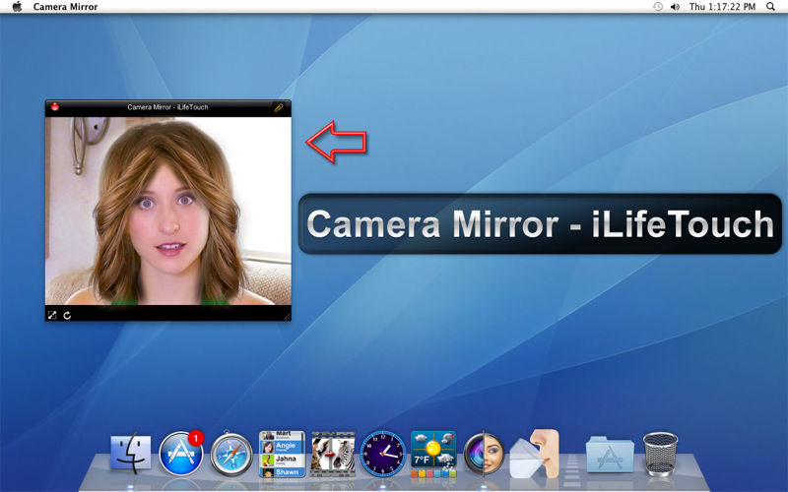Launch App Store with badge in Dock

pos(181,453)
